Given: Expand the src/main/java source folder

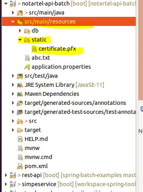Looking at the screenshot, I should point(13,13).
